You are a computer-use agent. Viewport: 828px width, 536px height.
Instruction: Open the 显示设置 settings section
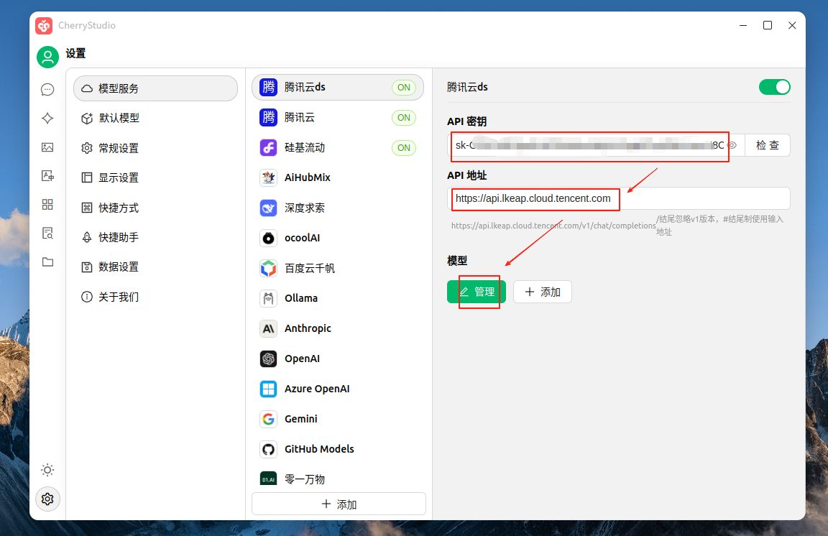coord(155,177)
